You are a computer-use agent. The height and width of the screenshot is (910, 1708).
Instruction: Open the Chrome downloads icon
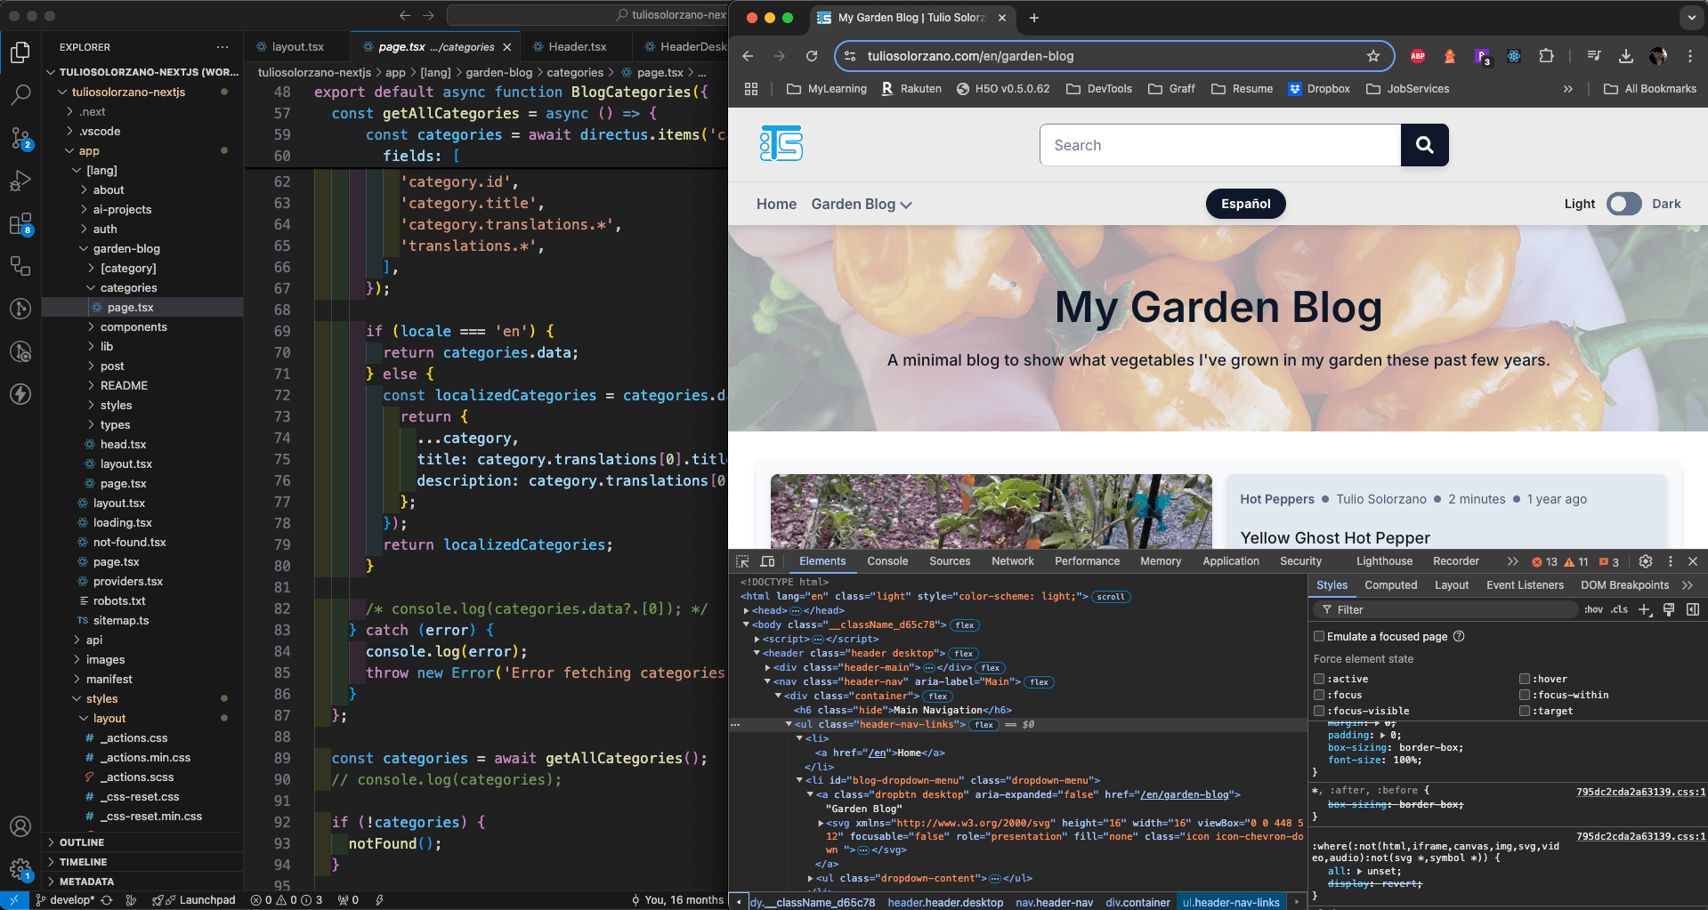click(1626, 56)
